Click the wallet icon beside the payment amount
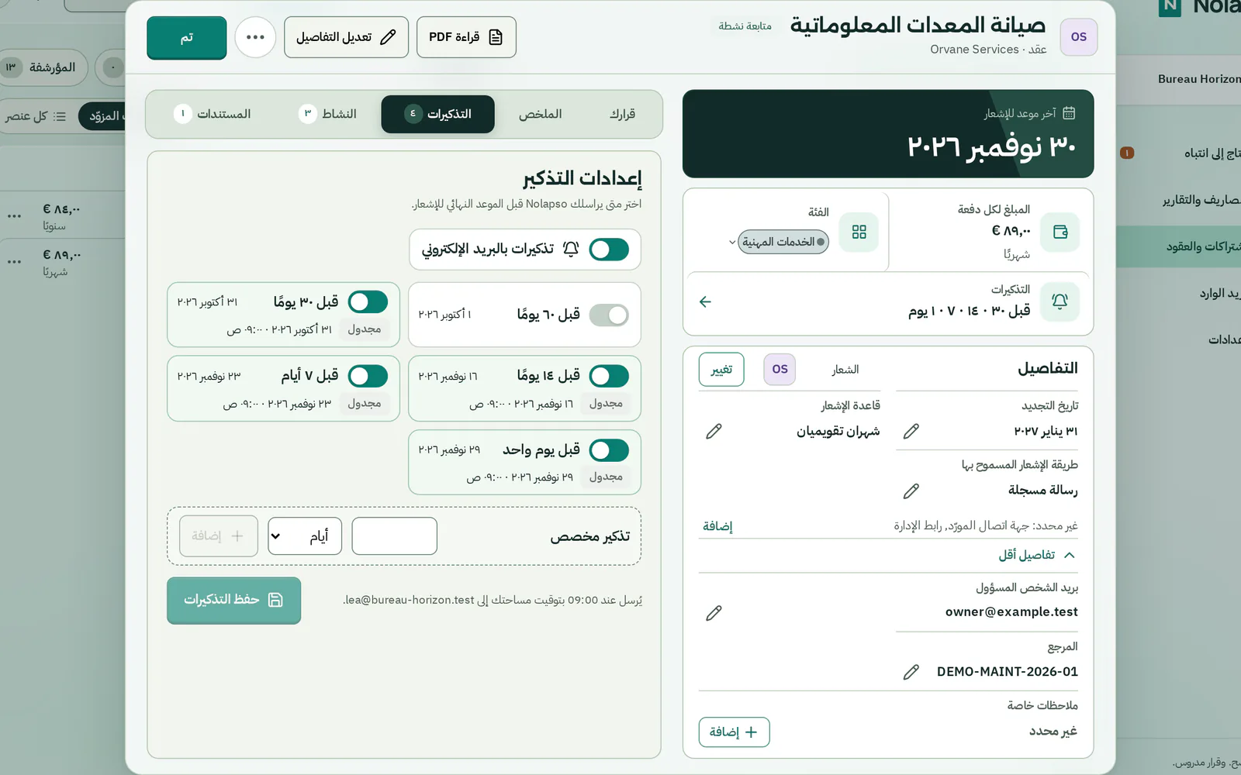 [x=1060, y=232]
